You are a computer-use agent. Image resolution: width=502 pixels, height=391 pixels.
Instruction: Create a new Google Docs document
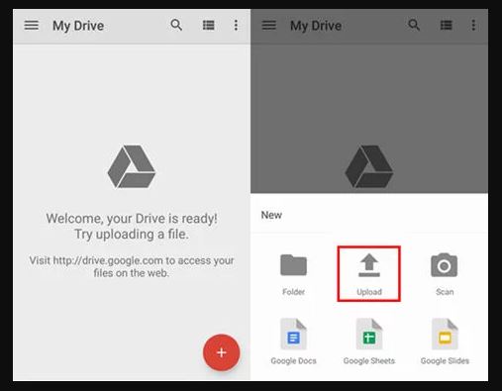click(293, 342)
